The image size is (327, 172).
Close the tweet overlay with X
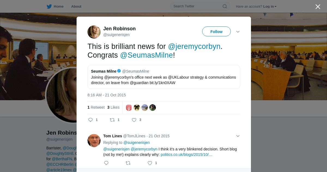318,7
